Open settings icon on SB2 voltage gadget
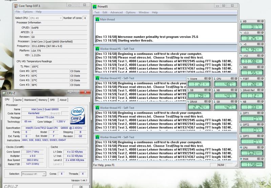Viewport: 271px width, 188px height. click(259, 67)
